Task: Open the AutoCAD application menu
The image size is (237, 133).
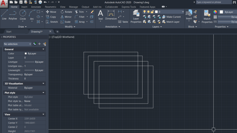Action: (4, 4)
